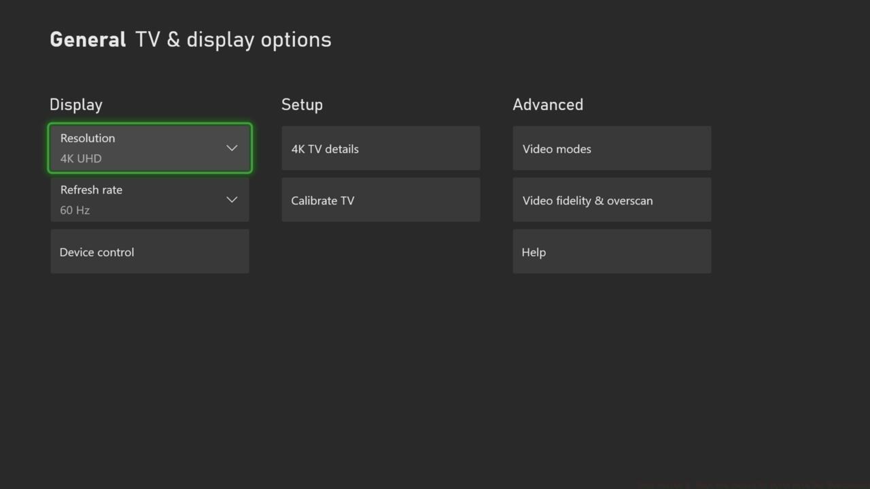
Task: Click the General heading in title
Action: point(88,39)
